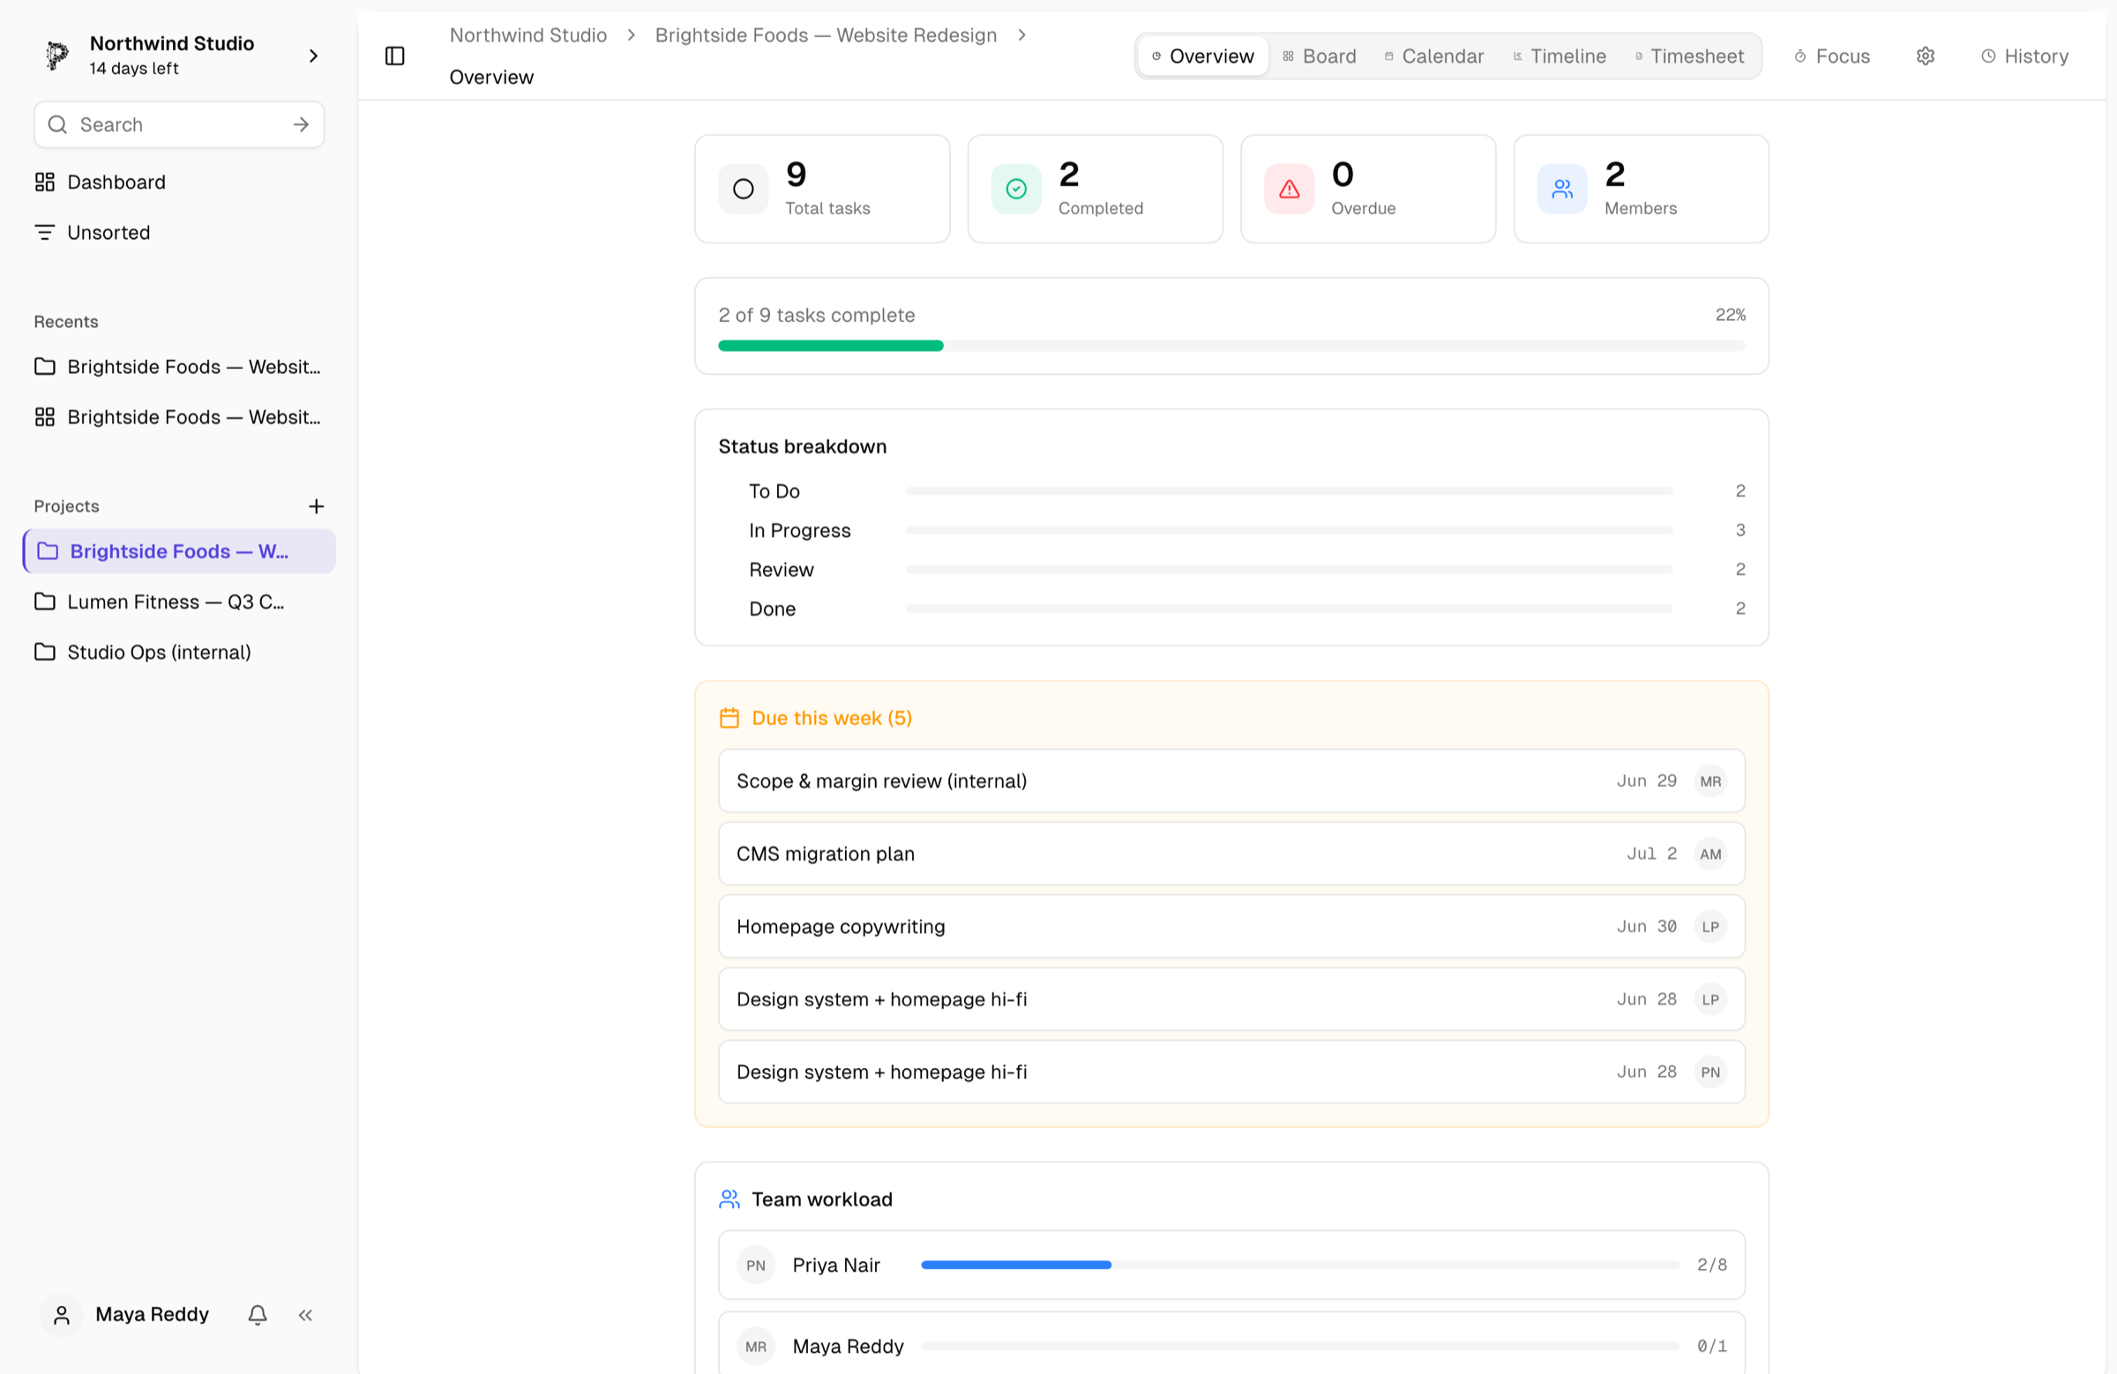This screenshot has height=1374, width=2117.
Task: Click the 2/8 workload count
Action: coord(1711,1265)
